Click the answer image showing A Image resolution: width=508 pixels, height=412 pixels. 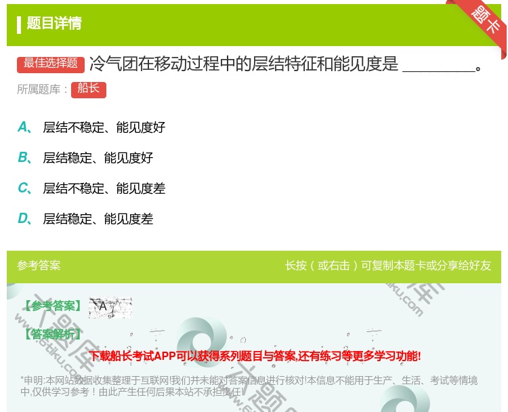tap(110, 307)
